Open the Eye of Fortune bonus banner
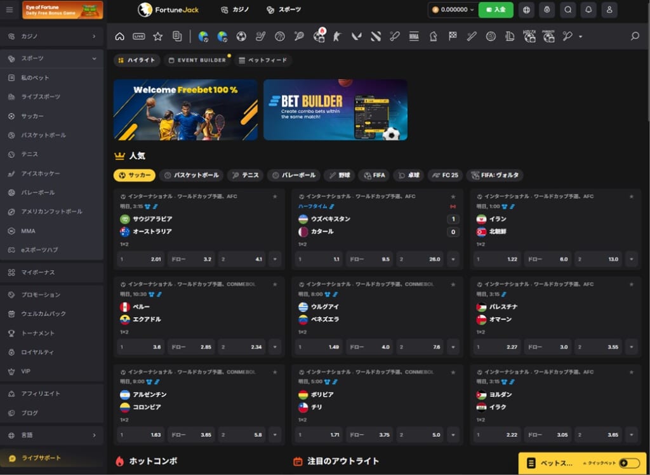The image size is (650, 475). 63,10
